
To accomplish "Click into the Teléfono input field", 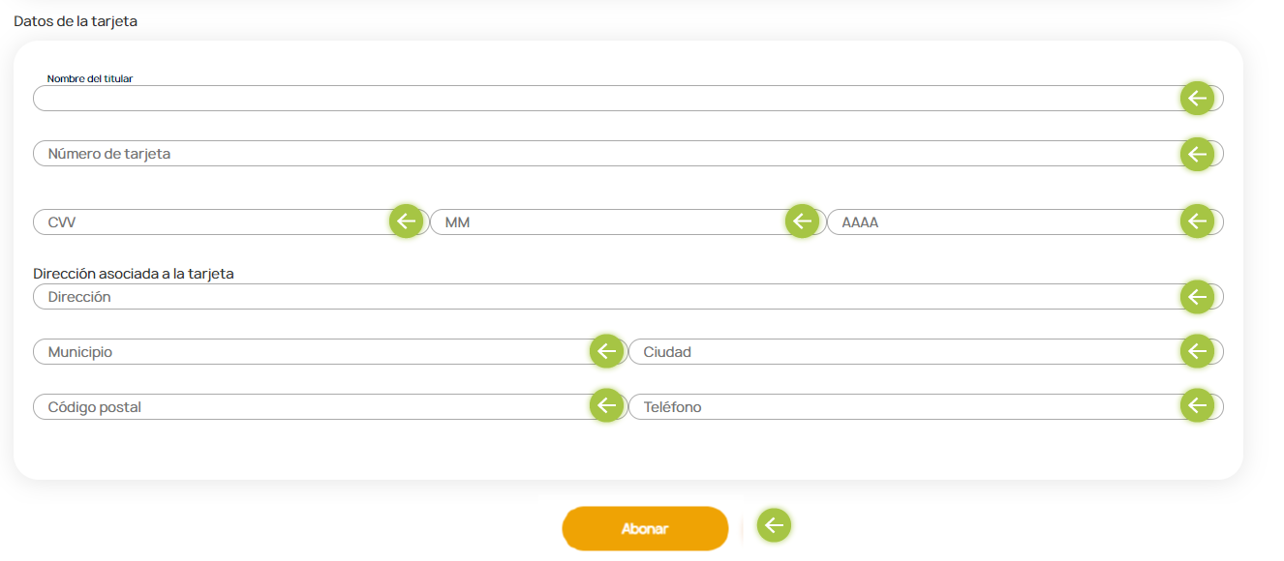I will coord(926,407).
